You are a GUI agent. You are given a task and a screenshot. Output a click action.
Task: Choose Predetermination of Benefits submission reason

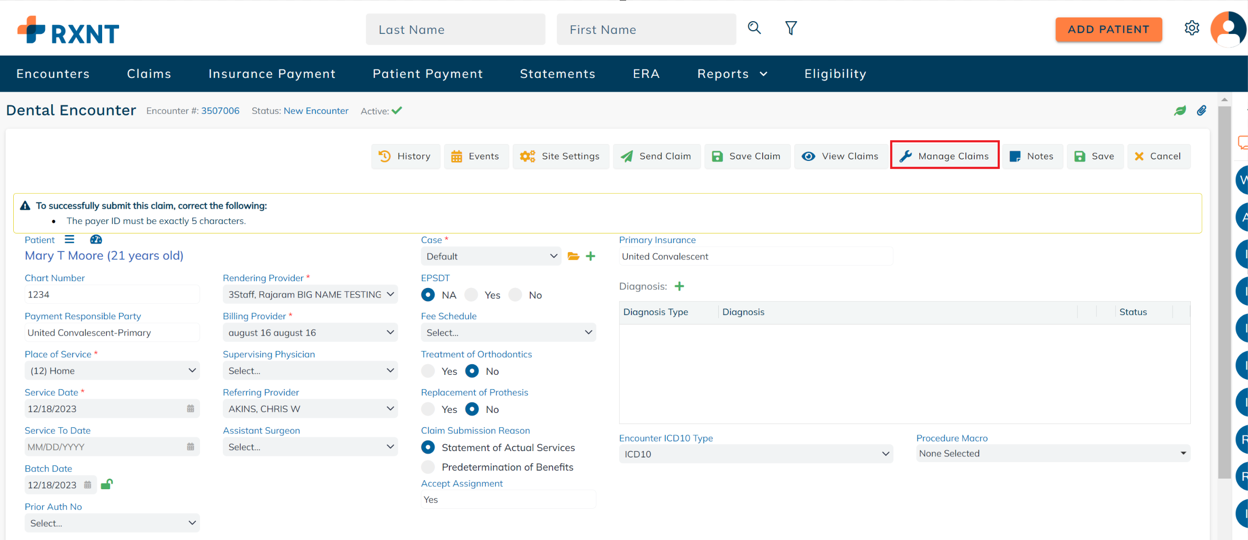(428, 467)
